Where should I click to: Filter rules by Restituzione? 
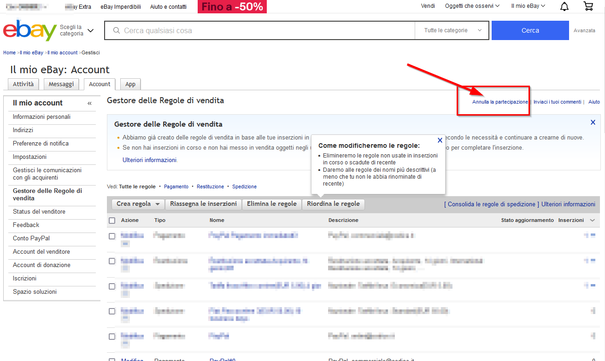tap(210, 186)
